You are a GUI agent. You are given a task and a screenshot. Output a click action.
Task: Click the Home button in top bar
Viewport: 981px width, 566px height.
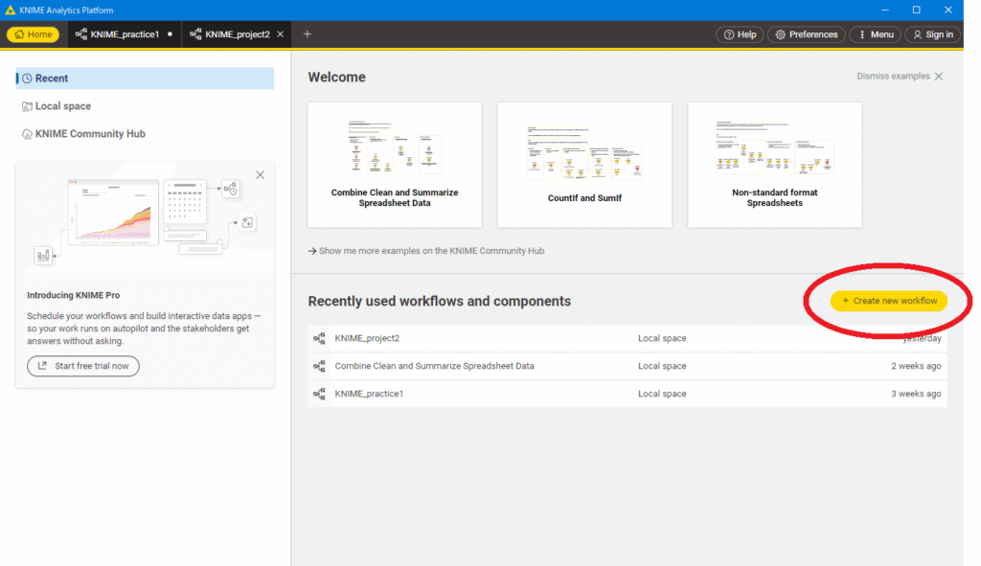coord(34,34)
